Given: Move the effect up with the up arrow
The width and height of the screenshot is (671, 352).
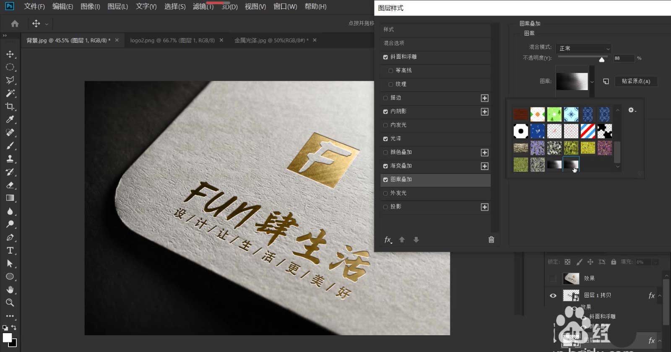Looking at the screenshot, I should click(402, 240).
